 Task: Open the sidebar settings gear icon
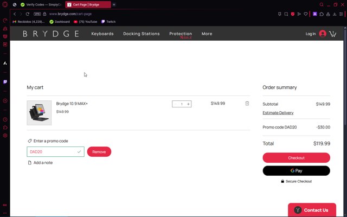(x=5, y=136)
